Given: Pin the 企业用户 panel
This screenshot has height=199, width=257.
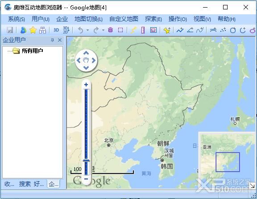Looking at the screenshot, I should 52,40.
